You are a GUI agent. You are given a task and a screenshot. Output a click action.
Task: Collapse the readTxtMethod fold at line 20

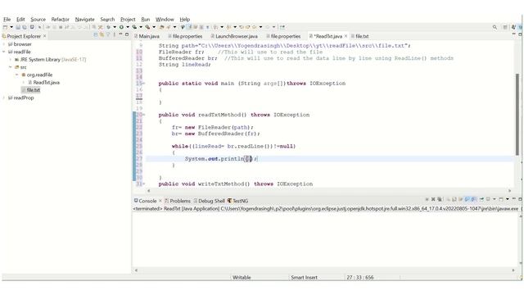pyautogui.click(x=144, y=115)
